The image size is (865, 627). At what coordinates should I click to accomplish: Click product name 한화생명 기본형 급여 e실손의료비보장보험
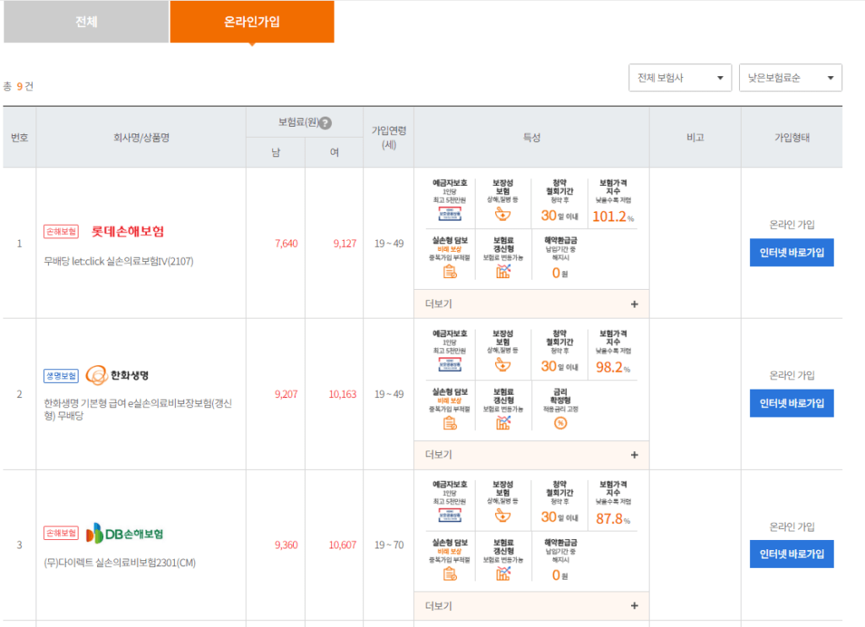coord(138,409)
